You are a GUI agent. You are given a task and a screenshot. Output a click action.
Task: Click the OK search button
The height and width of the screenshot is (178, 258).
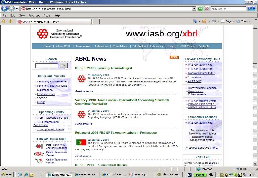click(x=64, y=65)
